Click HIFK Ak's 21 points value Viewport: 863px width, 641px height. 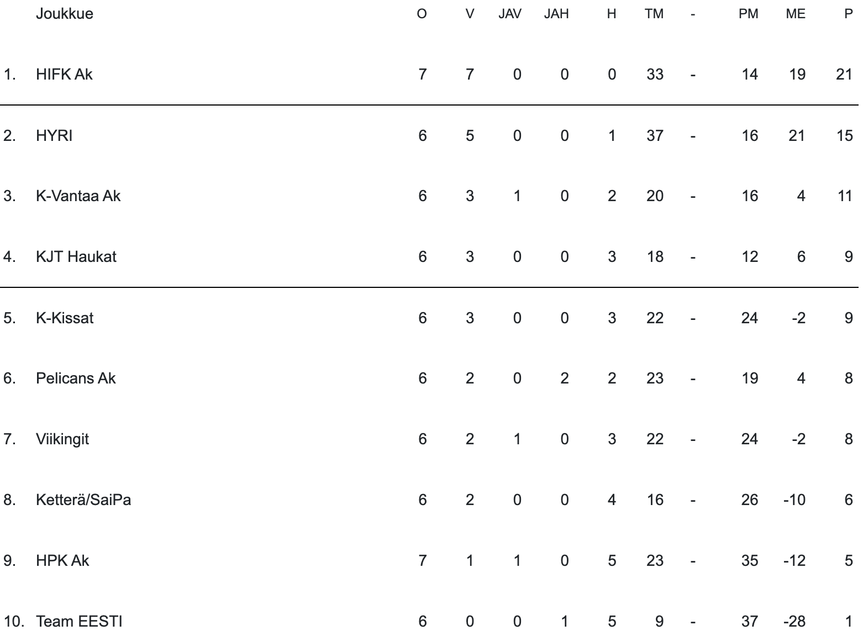coord(844,75)
